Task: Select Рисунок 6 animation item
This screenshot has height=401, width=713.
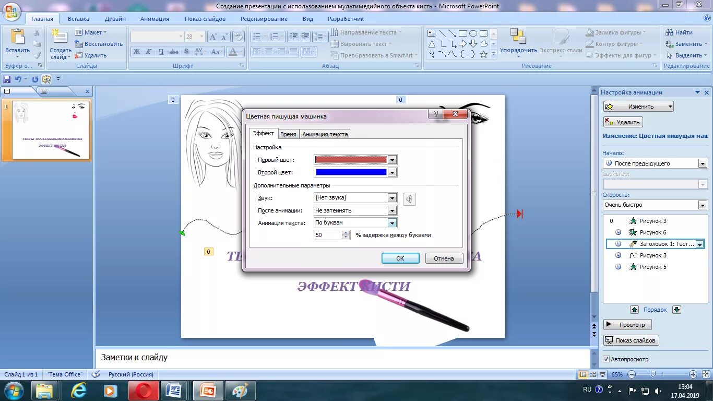Action: pos(652,232)
